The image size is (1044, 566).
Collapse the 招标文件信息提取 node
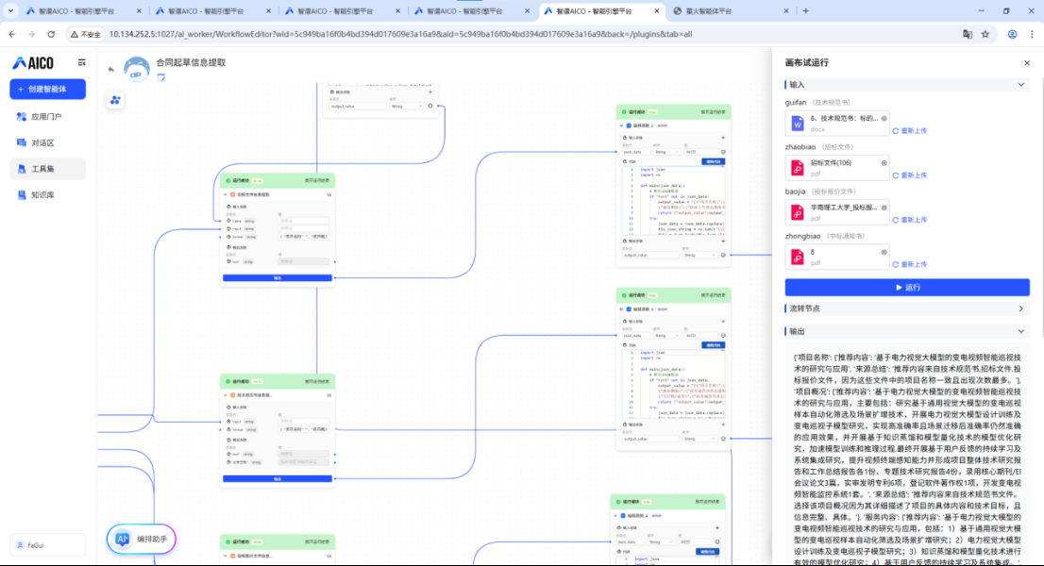pos(226,195)
